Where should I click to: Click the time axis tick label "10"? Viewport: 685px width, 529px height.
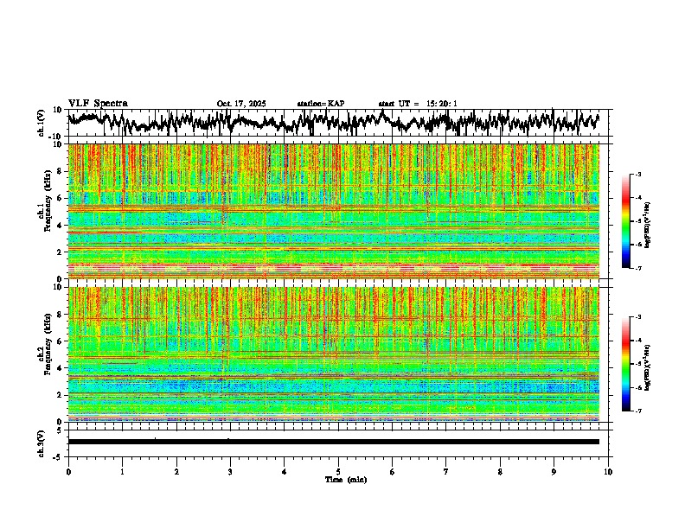[608, 472]
